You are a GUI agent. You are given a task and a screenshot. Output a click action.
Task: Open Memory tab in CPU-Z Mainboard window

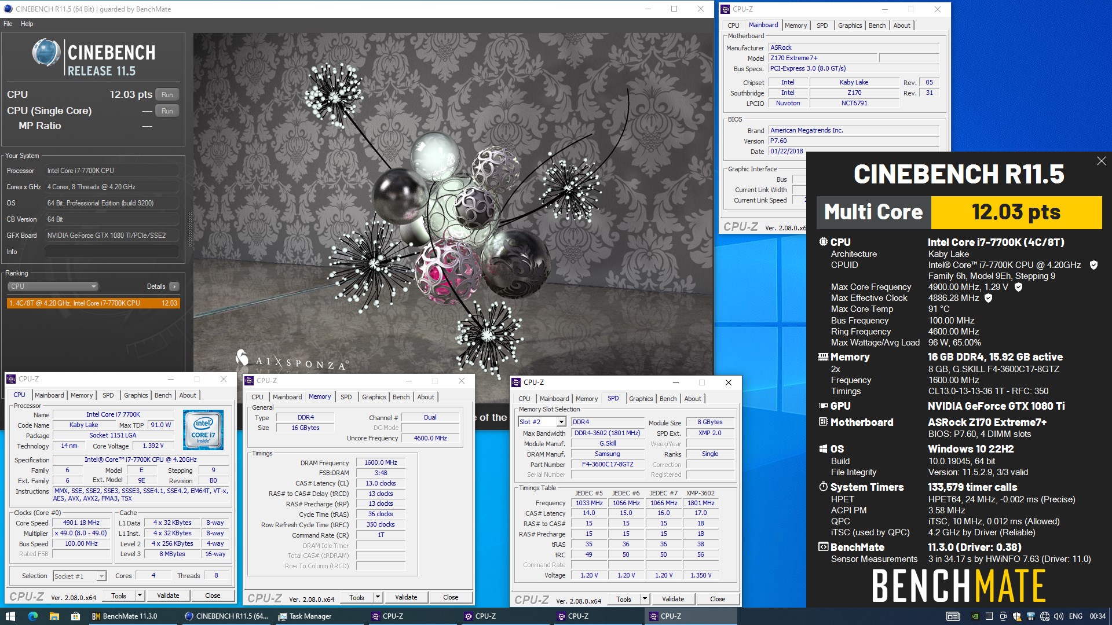pyautogui.click(x=796, y=25)
